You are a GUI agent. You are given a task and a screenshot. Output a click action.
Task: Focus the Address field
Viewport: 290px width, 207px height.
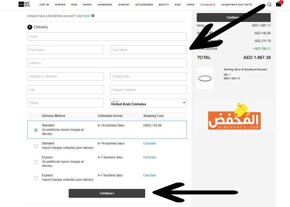coord(107,63)
